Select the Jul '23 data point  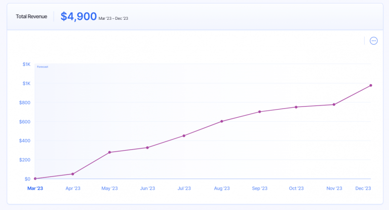184,135
